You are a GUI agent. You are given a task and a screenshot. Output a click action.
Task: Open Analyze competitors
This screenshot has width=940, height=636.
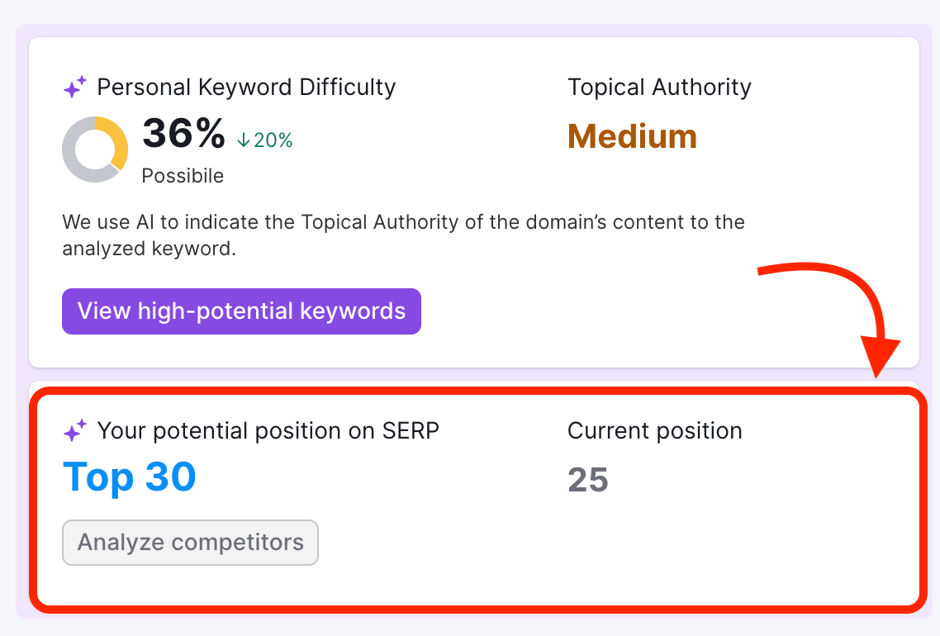[190, 543]
